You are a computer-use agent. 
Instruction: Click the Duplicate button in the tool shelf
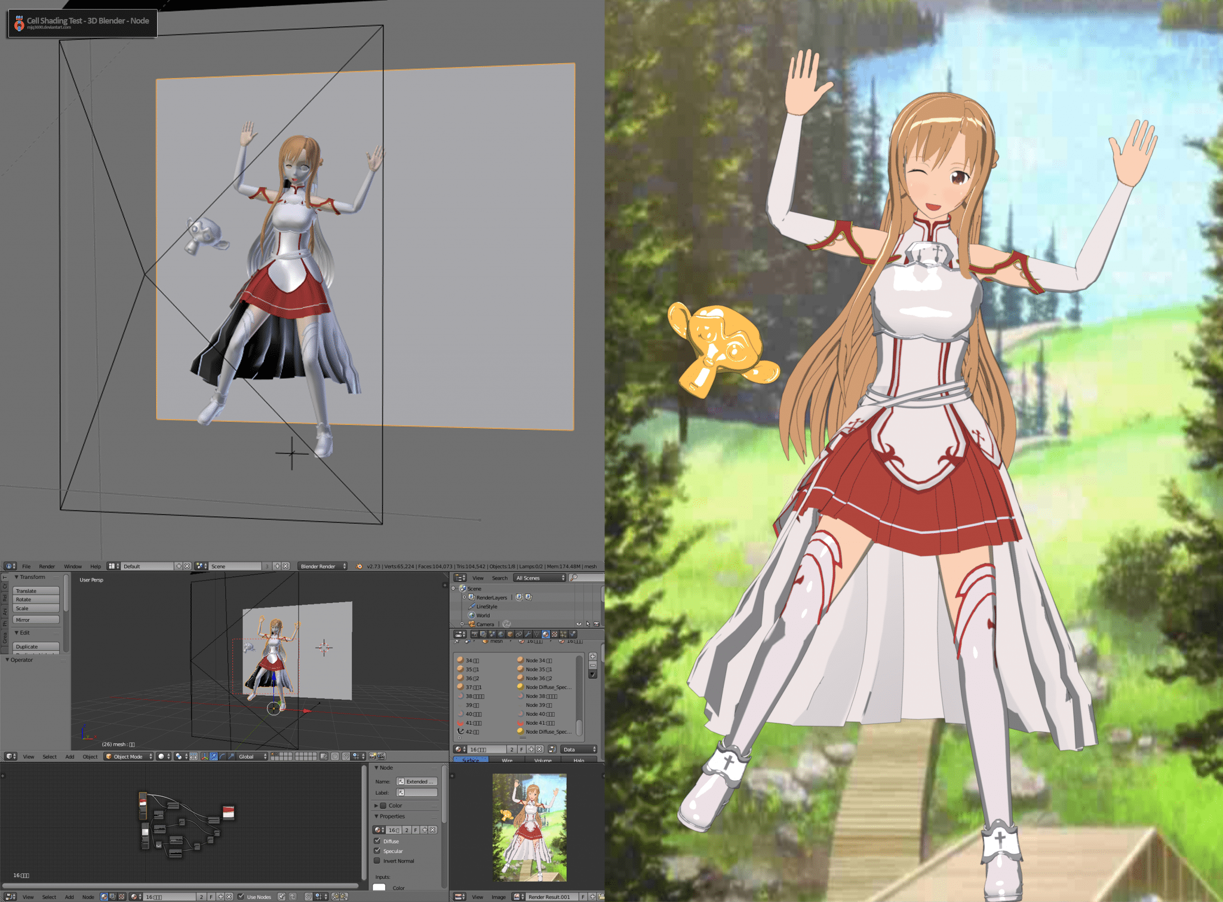[36, 647]
